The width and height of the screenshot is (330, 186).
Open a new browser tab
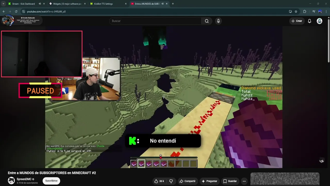173,4
